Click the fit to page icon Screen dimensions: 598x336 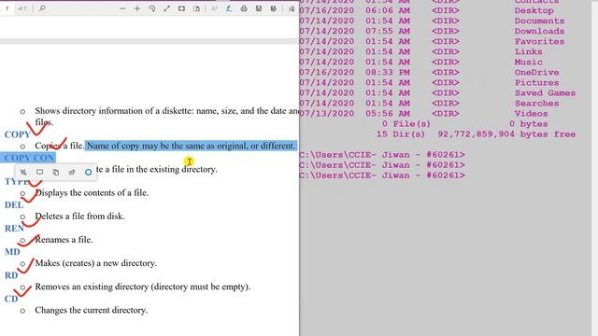pyautogui.click(x=181, y=8)
